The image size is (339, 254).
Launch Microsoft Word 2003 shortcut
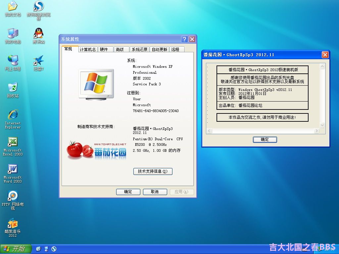13,174
